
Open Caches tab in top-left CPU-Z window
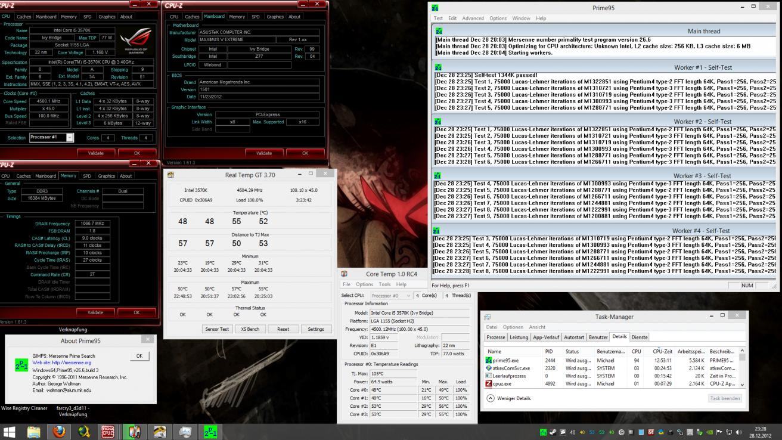click(x=24, y=17)
